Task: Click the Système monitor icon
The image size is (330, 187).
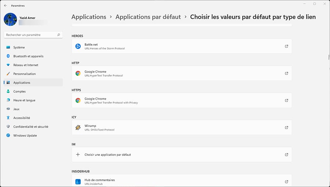Action: pos(8,47)
